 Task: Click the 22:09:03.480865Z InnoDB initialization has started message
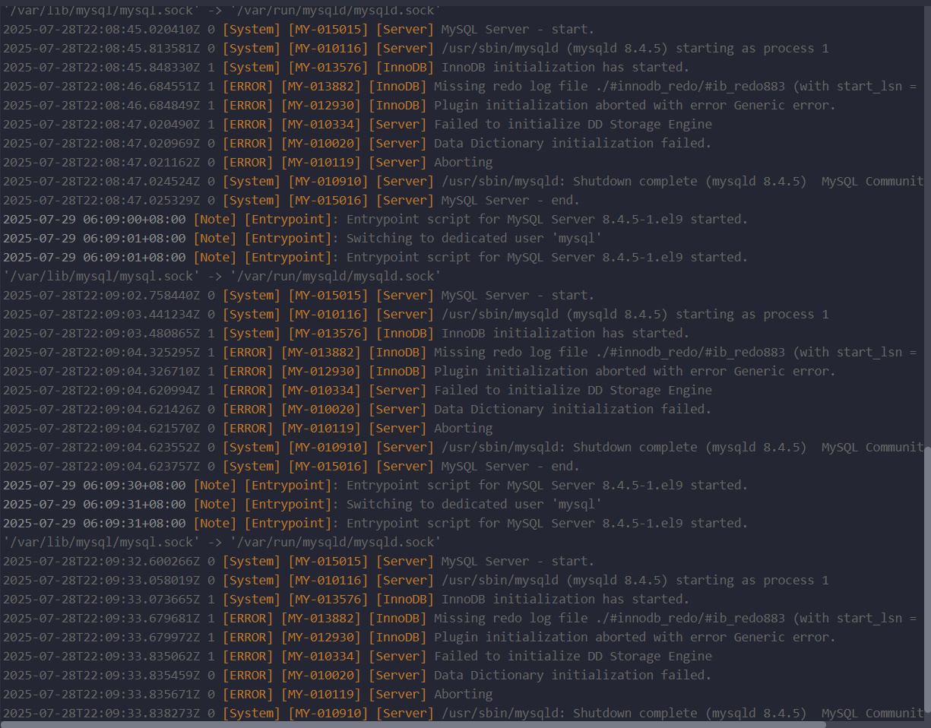point(565,333)
